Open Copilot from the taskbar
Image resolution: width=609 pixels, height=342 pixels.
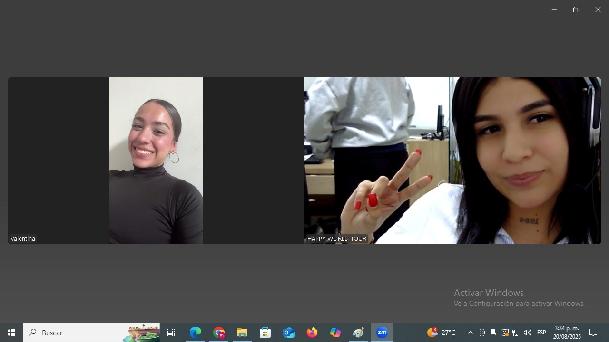335,332
